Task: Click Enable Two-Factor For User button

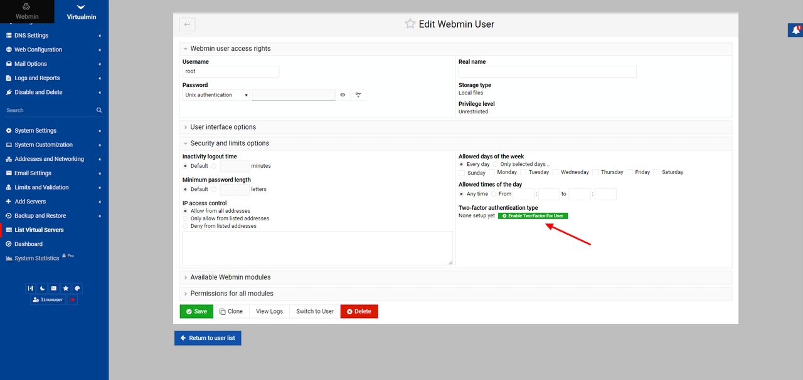Action: (533, 216)
